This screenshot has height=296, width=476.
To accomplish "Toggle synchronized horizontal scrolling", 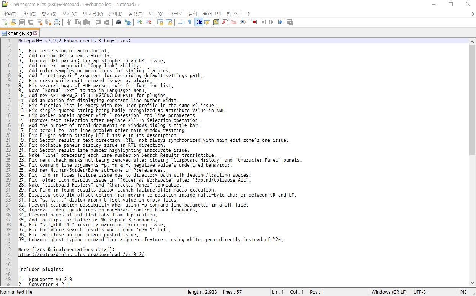I will [x=169, y=22].
